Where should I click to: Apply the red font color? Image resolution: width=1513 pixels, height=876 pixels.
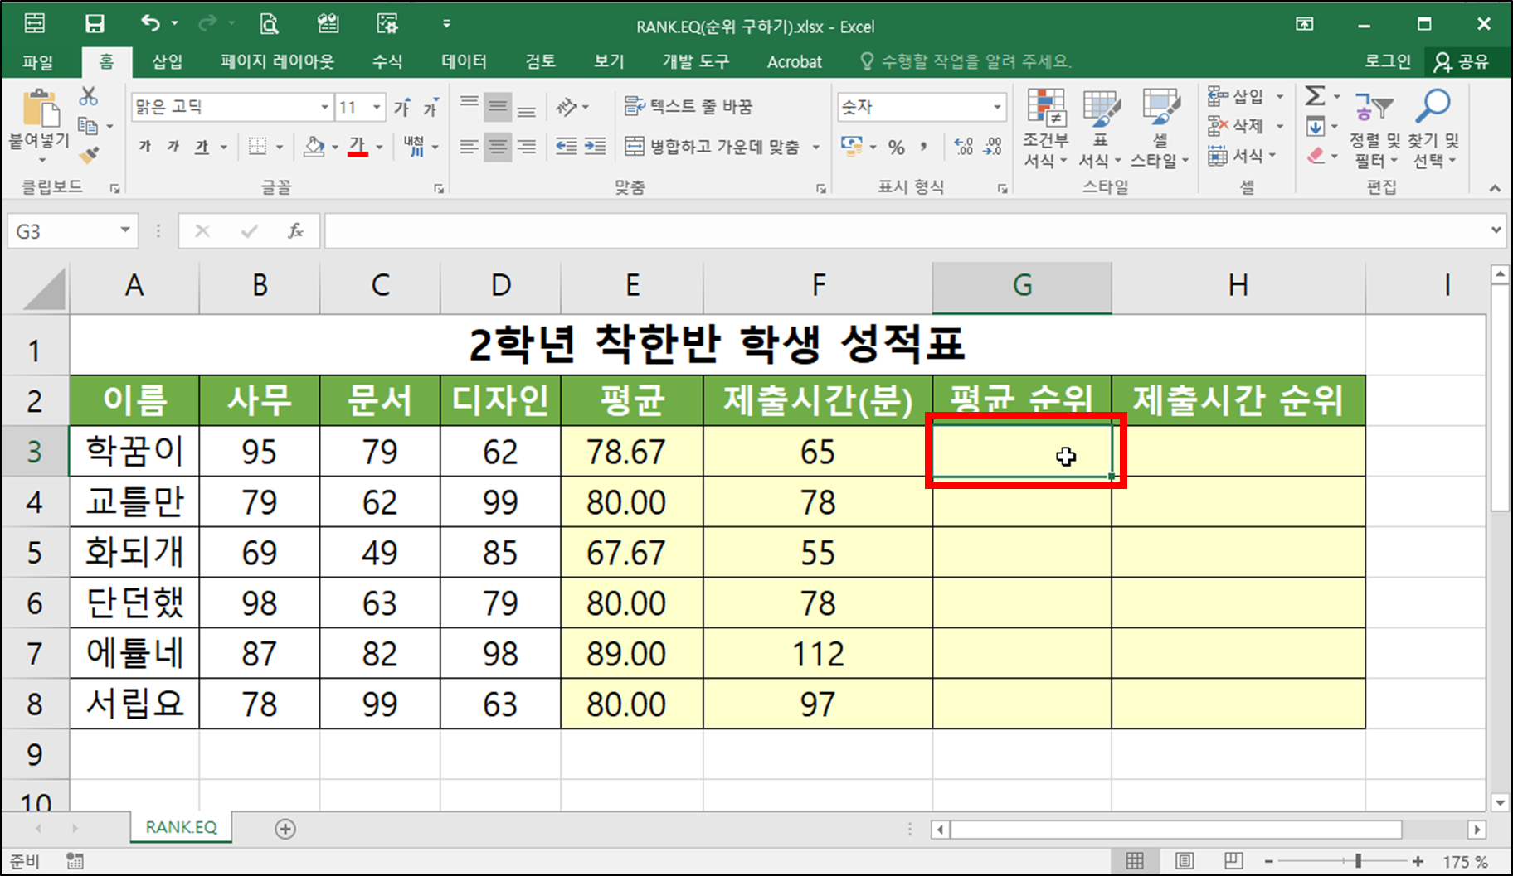(x=358, y=147)
